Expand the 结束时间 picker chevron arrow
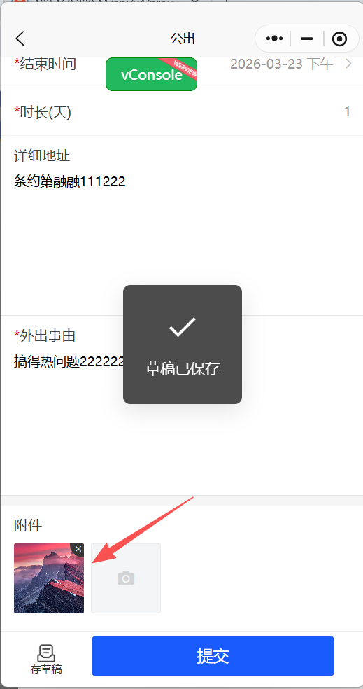 click(348, 64)
